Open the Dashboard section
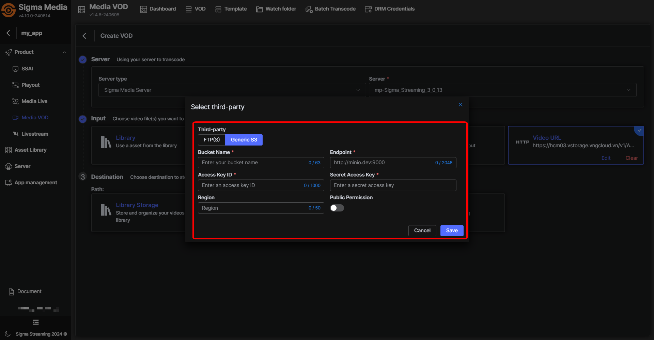 (158, 9)
